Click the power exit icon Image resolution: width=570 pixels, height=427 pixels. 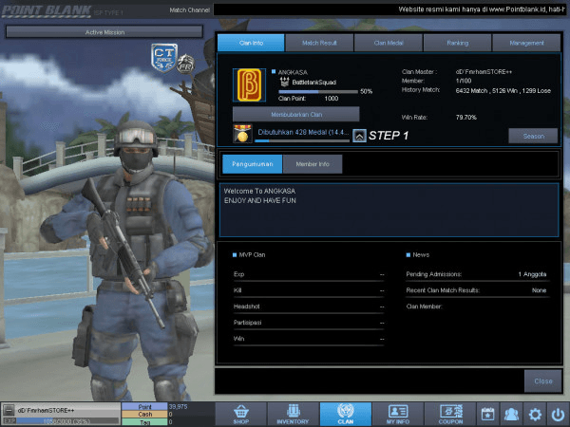558,414
